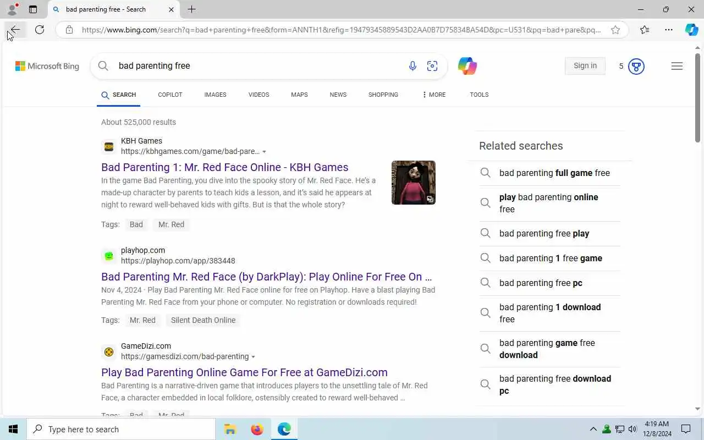Open File Explorer from taskbar

tap(230, 429)
